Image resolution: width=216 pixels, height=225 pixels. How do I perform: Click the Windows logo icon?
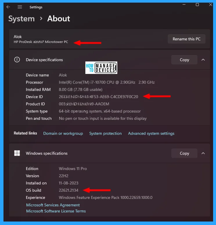tap(17, 153)
